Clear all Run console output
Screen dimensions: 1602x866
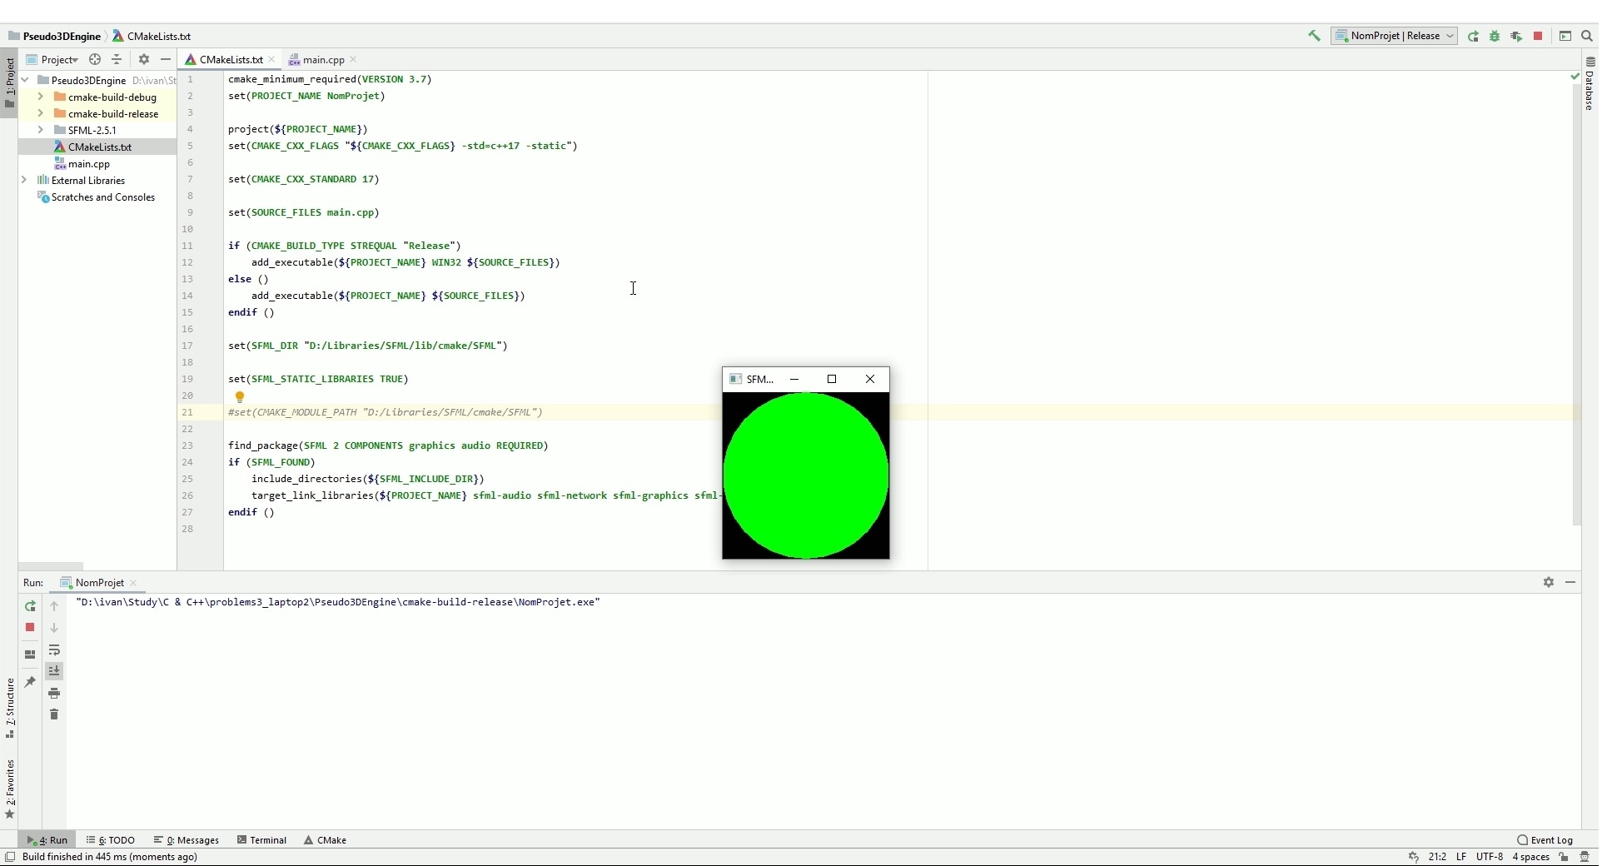tap(54, 714)
